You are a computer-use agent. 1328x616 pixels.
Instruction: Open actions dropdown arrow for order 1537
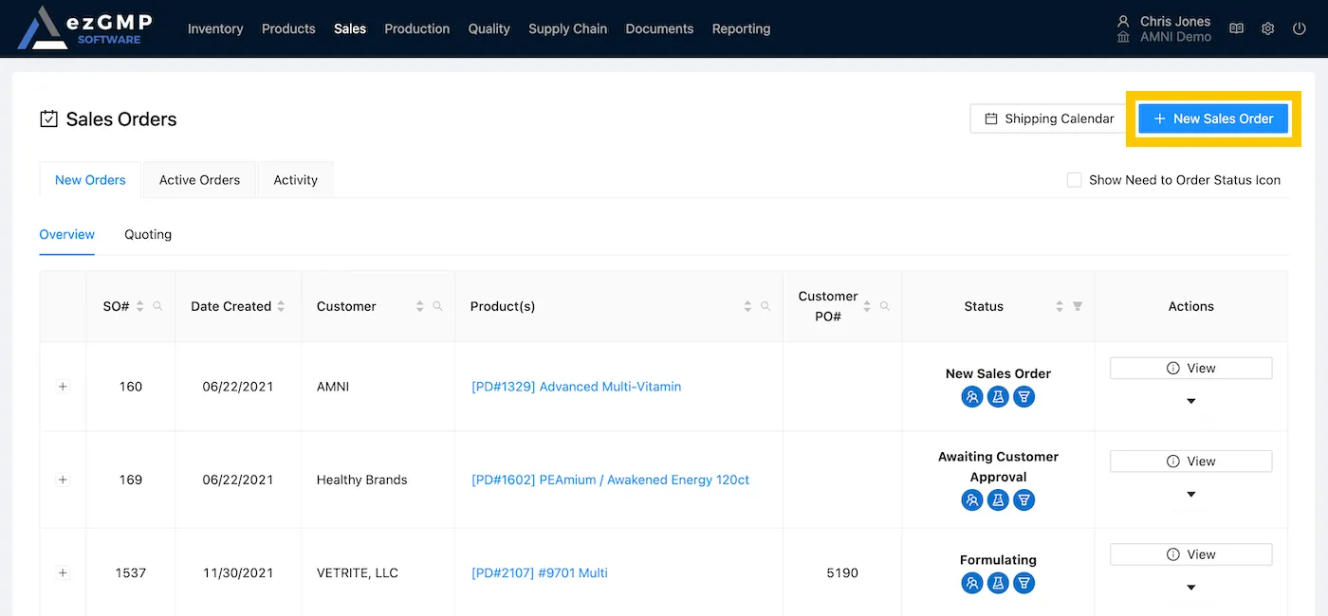click(1191, 588)
